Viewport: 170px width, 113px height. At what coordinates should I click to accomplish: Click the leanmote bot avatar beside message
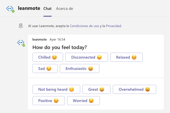(21, 43)
